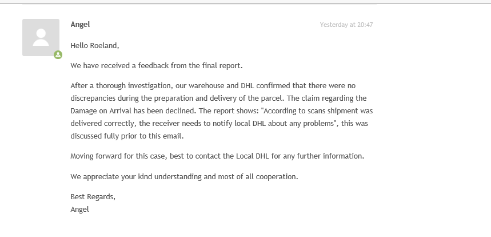Viewport: 491px width, 237px height.
Task: Click the Best Regards closing line
Action: pyautogui.click(x=93, y=197)
